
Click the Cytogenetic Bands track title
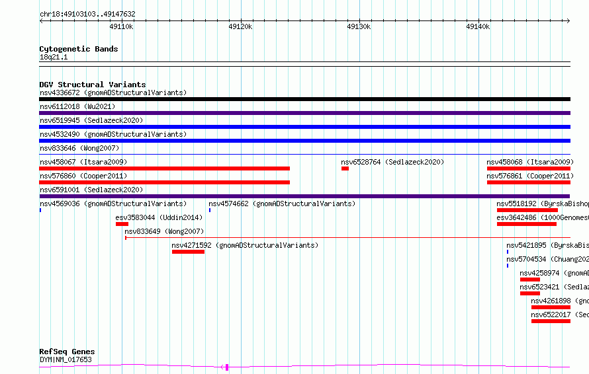tap(79, 49)
